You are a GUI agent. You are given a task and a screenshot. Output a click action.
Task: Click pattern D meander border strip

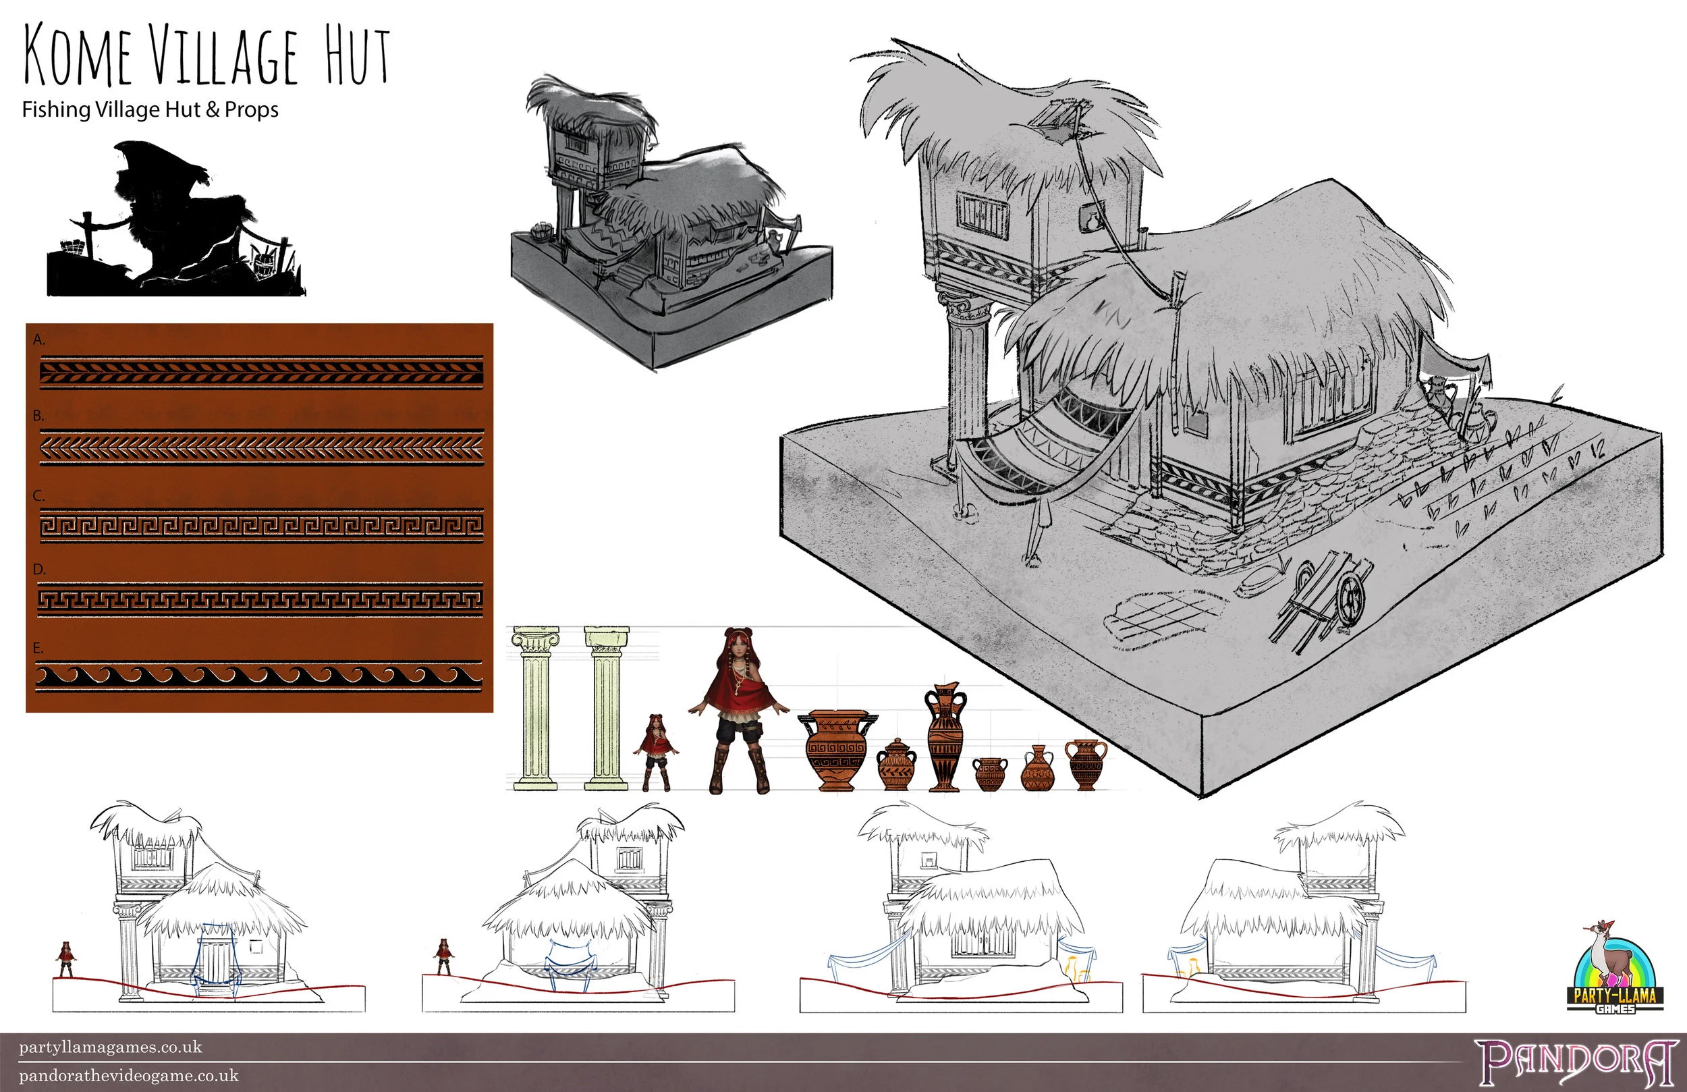[259, 600]
